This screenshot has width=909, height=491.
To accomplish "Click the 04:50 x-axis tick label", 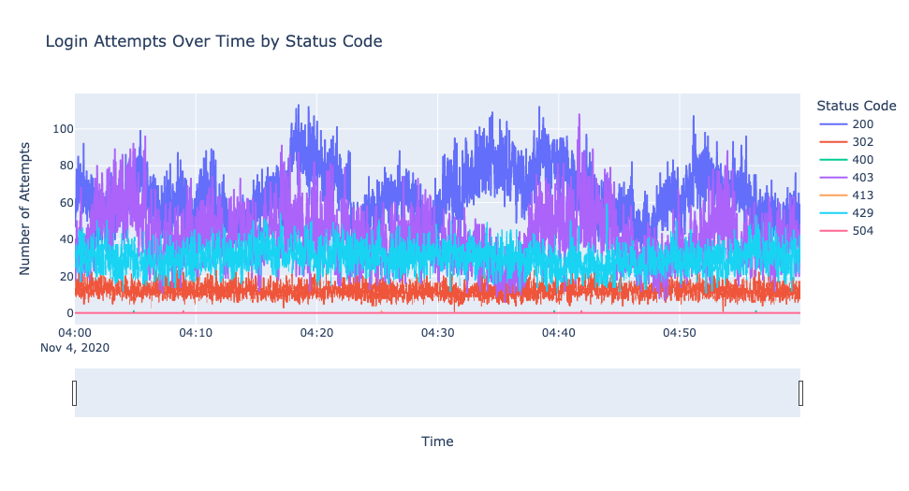I will tap(680, 333).
